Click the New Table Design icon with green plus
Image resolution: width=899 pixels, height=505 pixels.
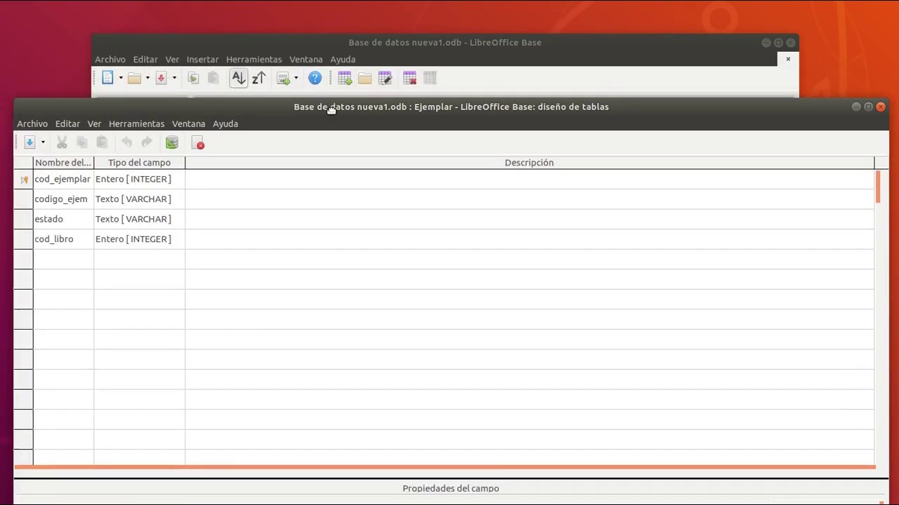click(344, 78)
